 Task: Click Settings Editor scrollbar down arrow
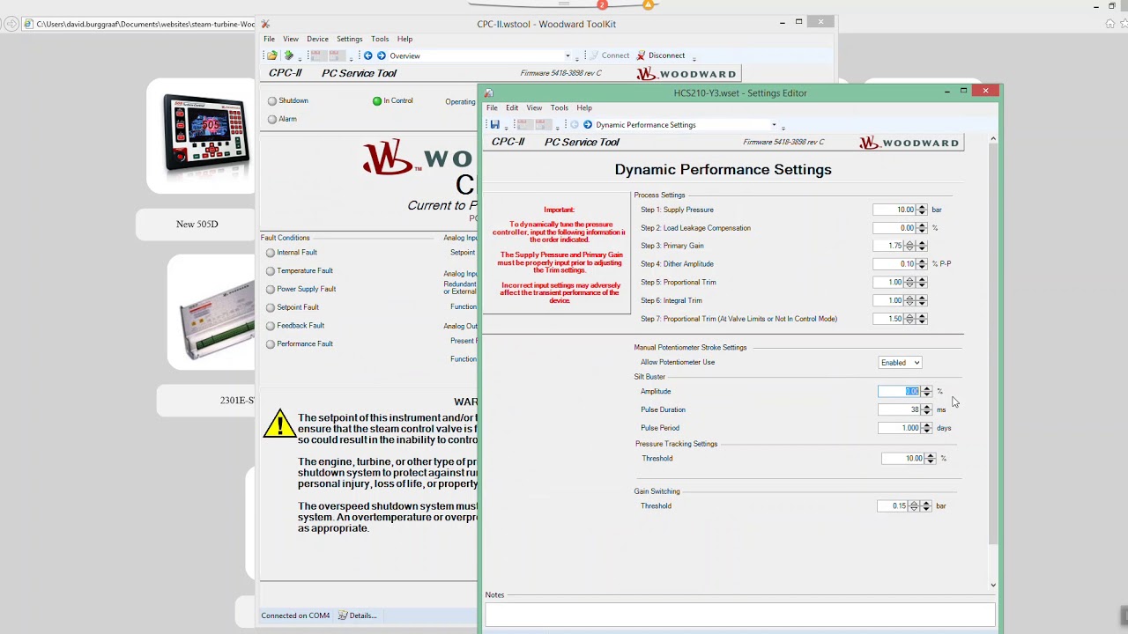tap(993, 585)
